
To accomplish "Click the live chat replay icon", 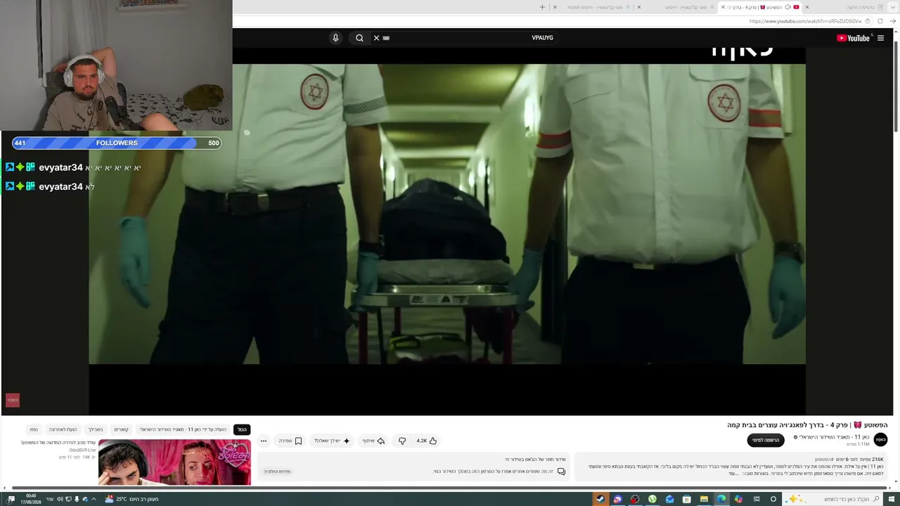I will pyautogui.click(x=561, y=471).
